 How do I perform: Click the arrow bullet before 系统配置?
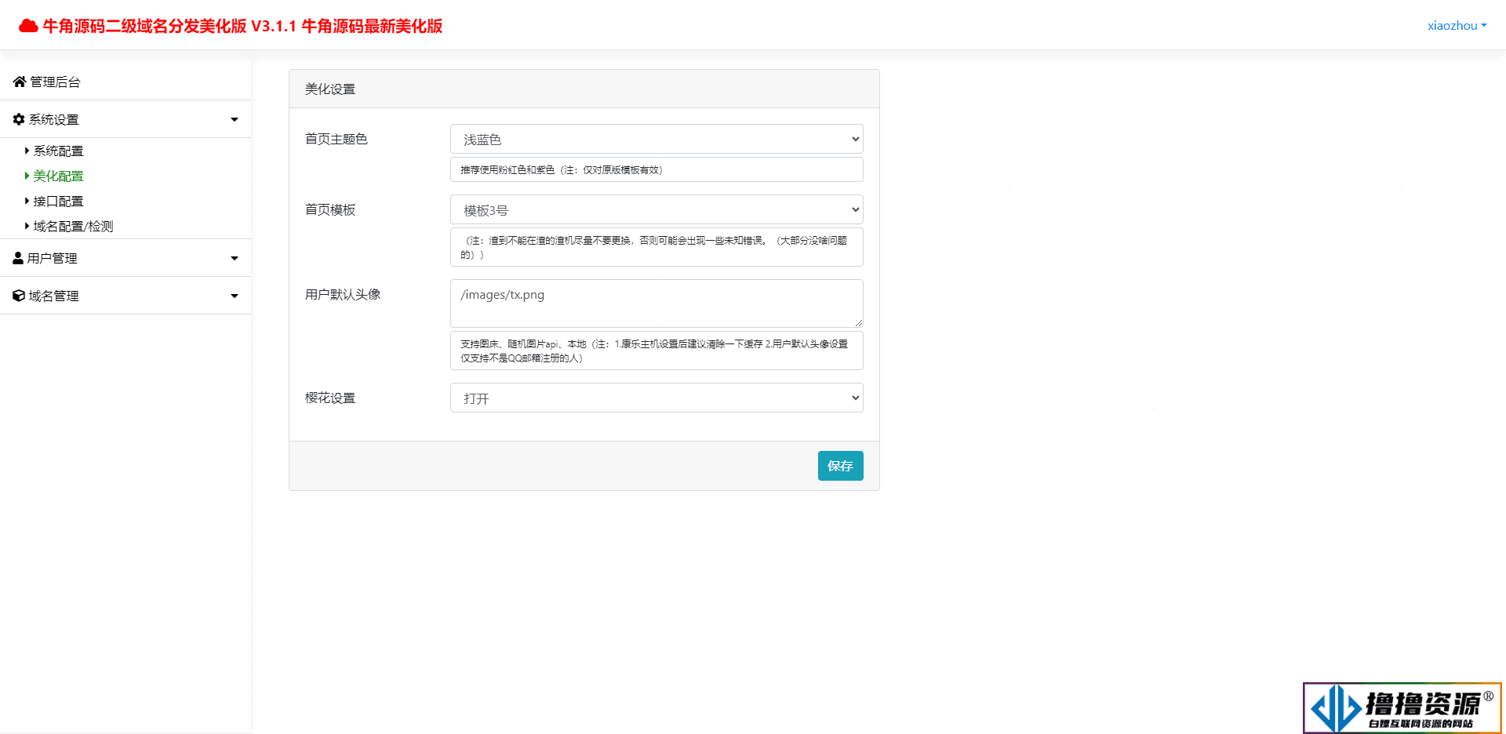coord(27,151)
